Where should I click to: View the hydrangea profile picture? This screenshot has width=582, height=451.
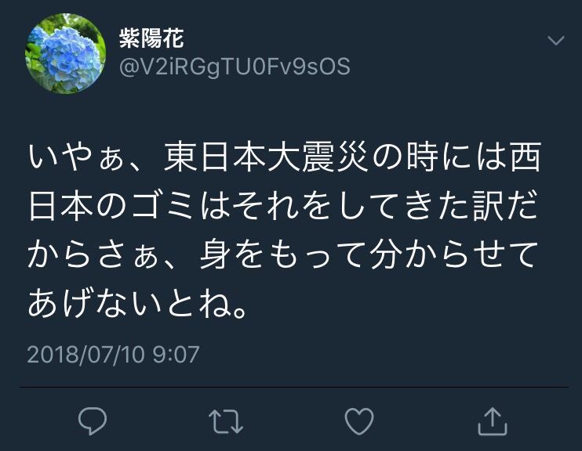coord(65,53)
